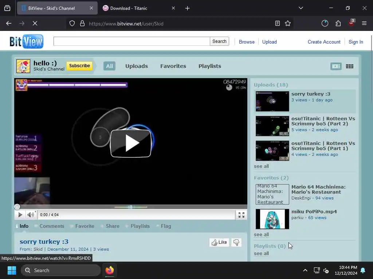
Task: Select the Playlists channel tab
Action: click(210, 66)
